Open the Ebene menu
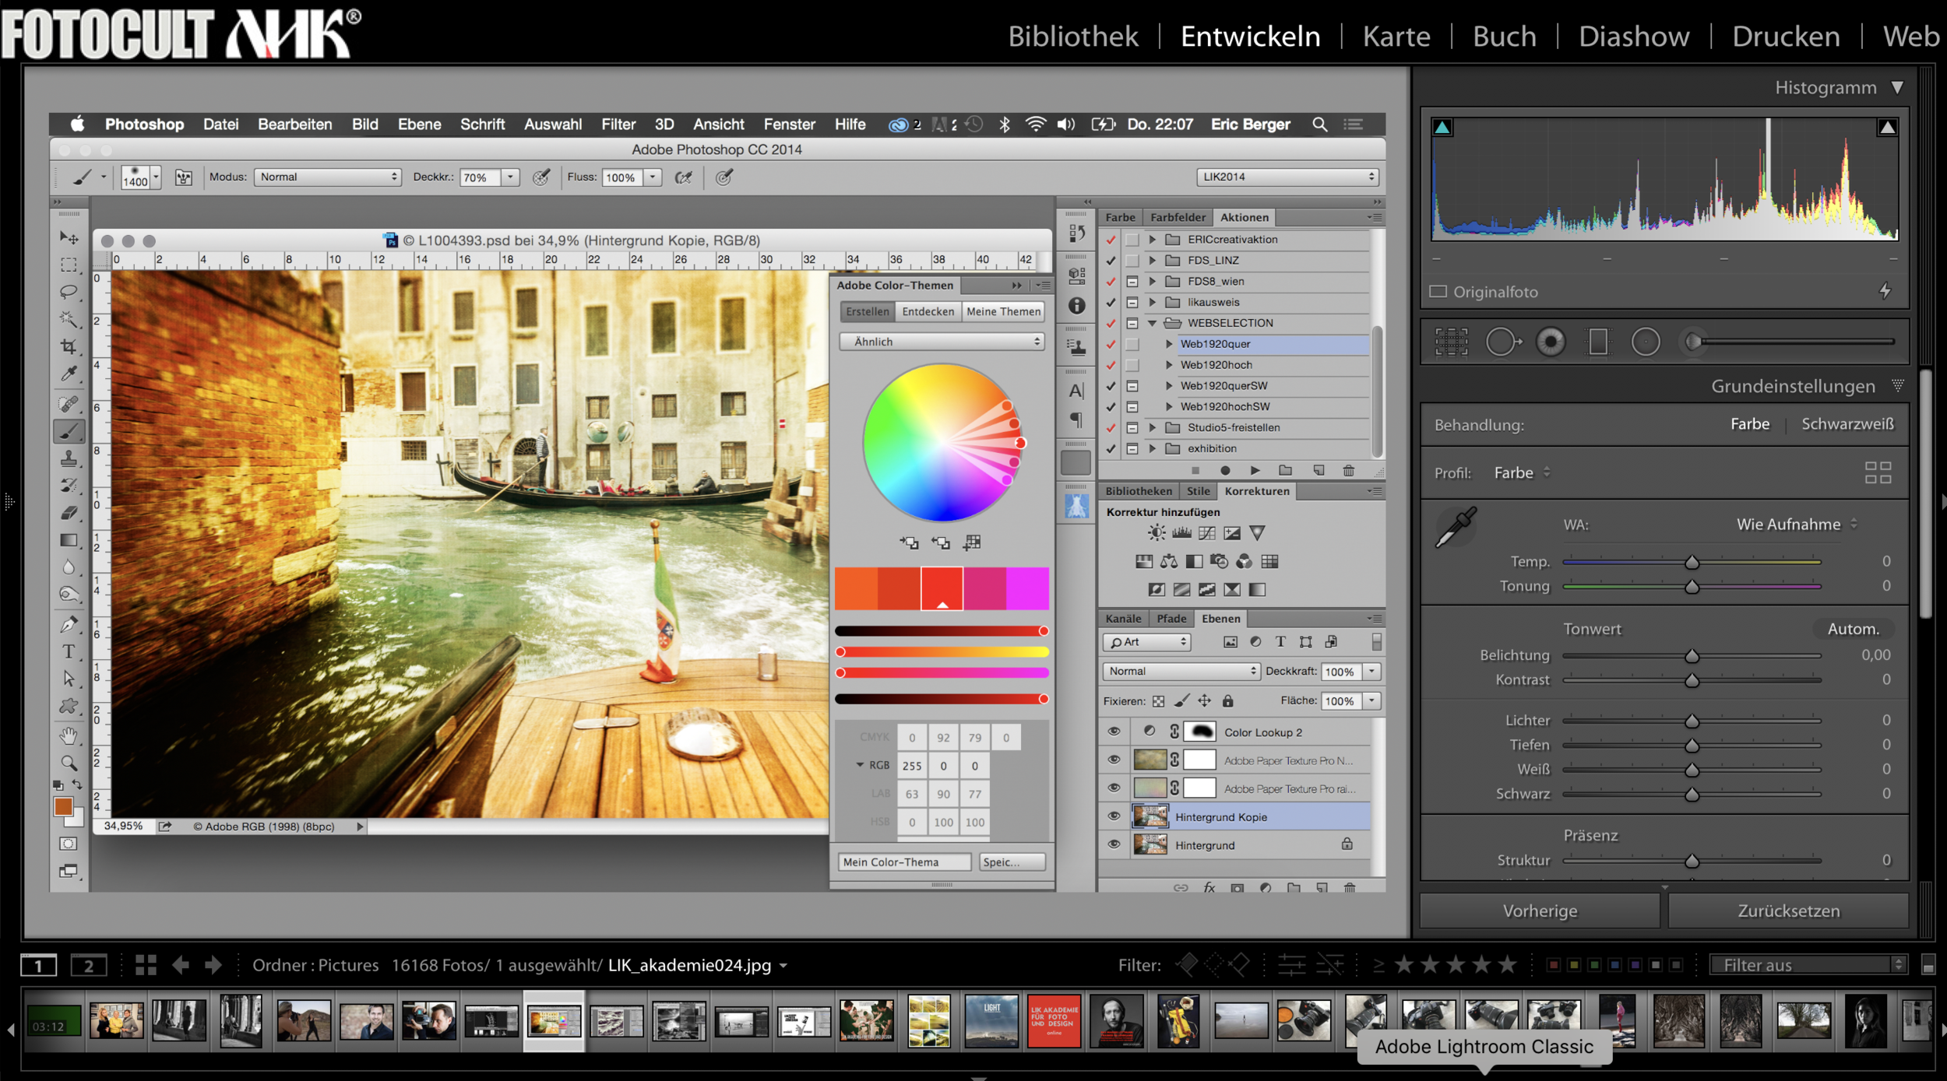Screen dimensions: 1947x1081 coord(419,125)
